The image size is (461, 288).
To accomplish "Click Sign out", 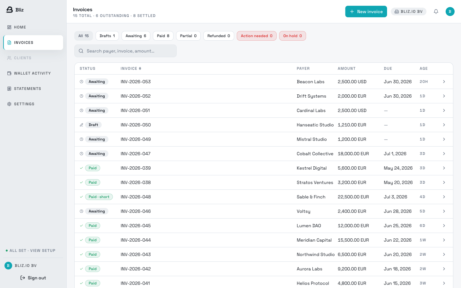I will [x=33, y=278].
